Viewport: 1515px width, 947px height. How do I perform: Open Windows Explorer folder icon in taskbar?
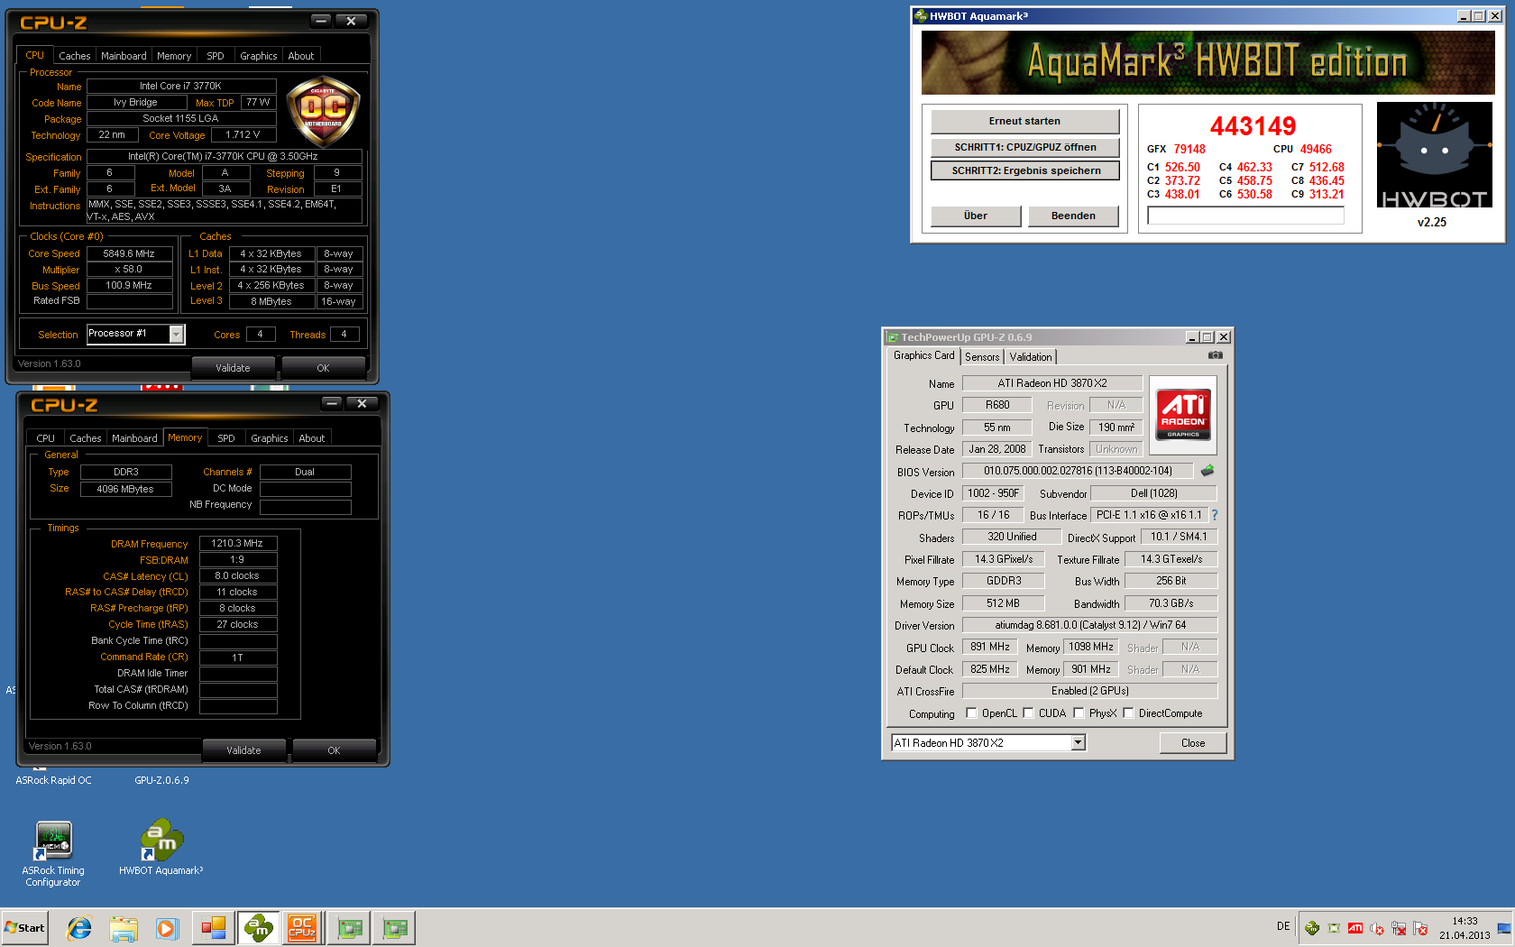pos(124,927)
